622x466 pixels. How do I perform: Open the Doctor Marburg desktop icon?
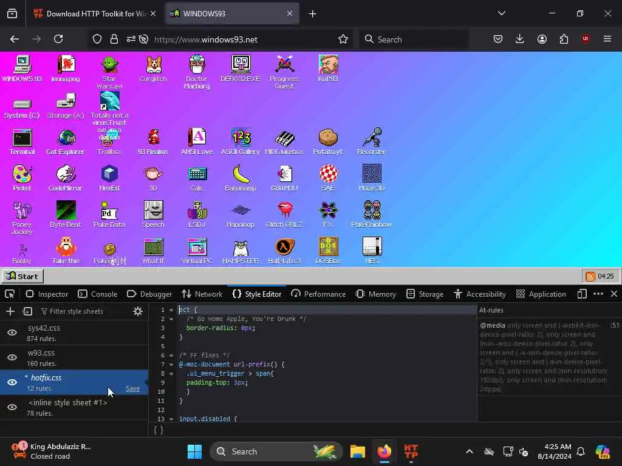click(x=197, y=72)
